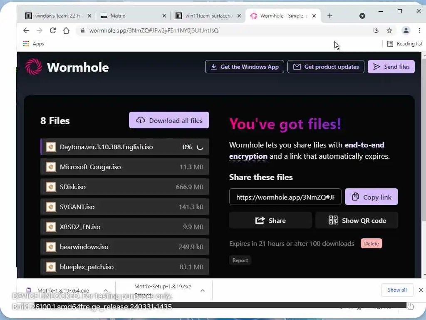Open the Apps grid shortcut
This screenshot has height=320, width=426.
point(33,43)
